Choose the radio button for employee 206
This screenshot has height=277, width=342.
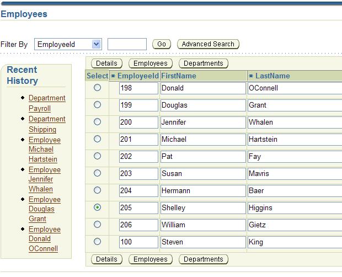[x=98, y=225]
